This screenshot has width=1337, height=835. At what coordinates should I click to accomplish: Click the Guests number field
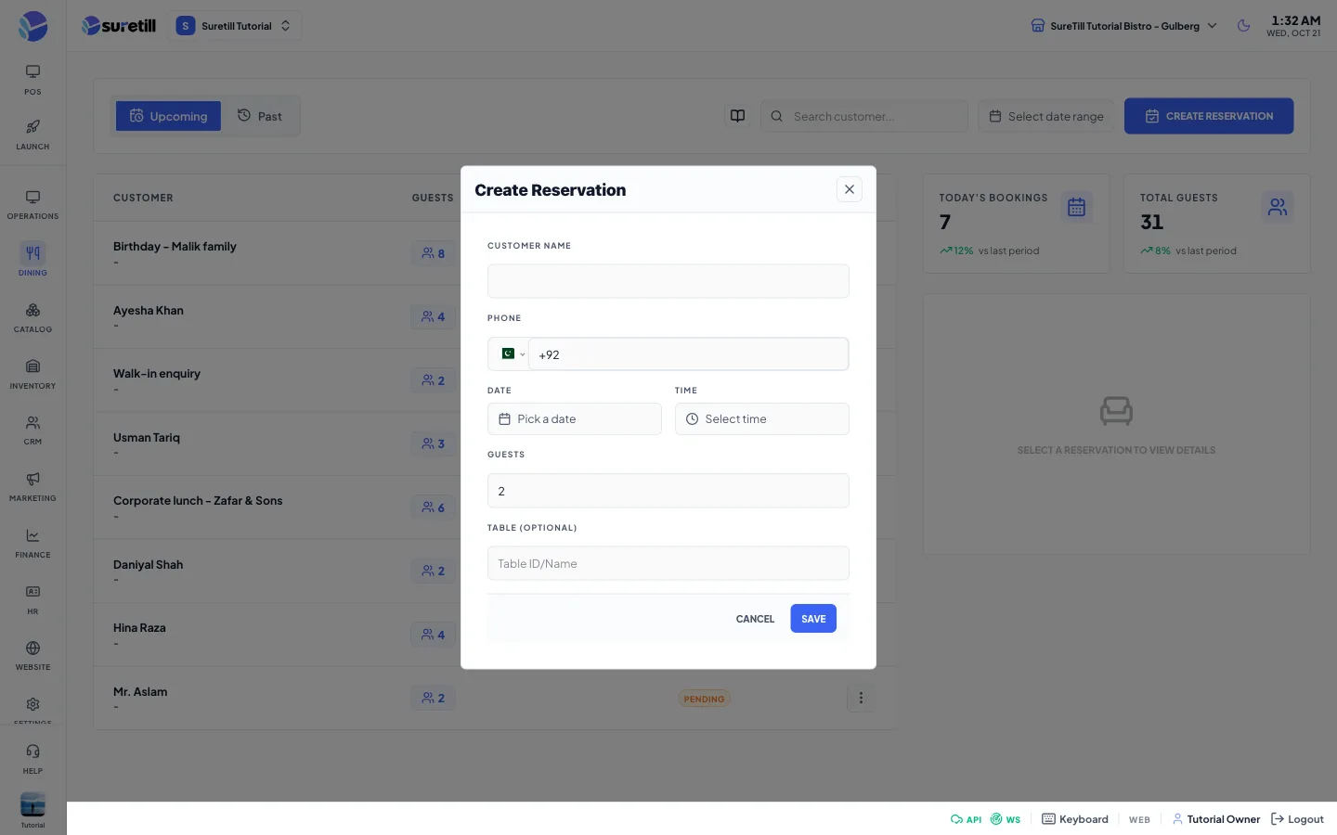pos(668,491)
